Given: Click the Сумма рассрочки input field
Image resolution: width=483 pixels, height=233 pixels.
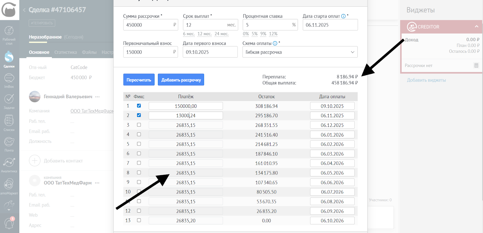Looking at the screenshot, I should pyautogui.click(x=148, y=25).
